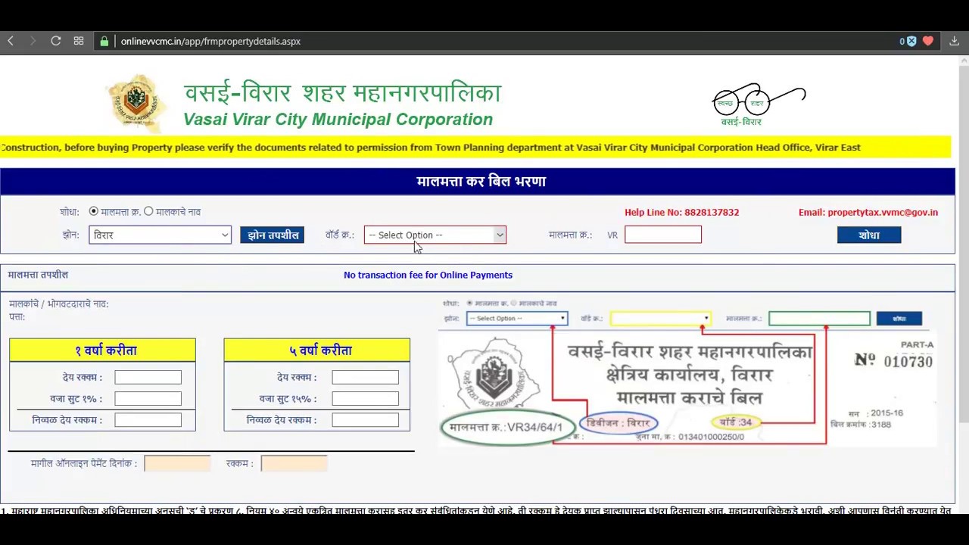The width and height of the screenshot is (969, 545).
Task: Click the browser back arrow
Action: pos(11,41)
